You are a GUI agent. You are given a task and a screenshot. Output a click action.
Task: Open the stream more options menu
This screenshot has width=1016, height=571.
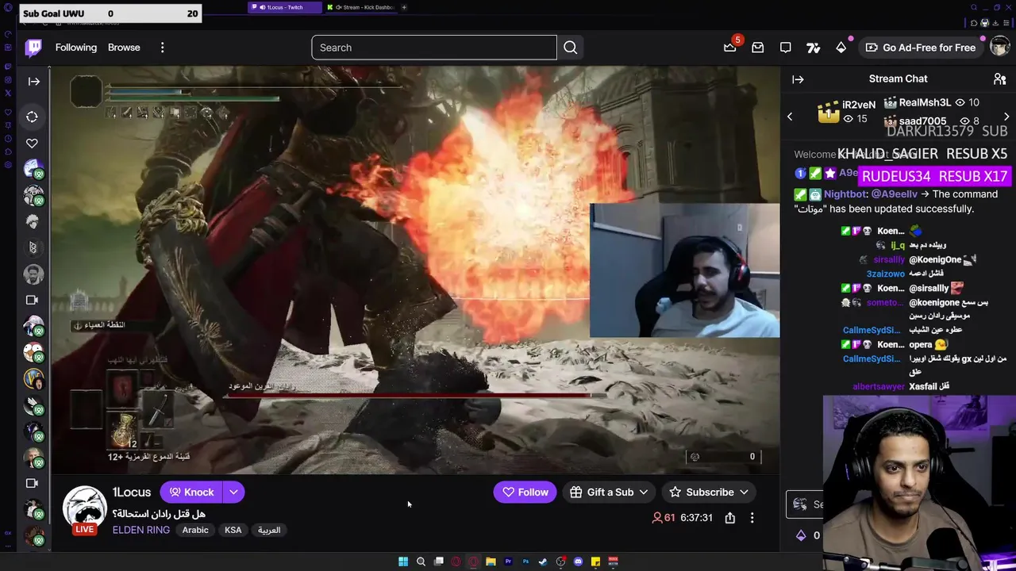point(752,518)
